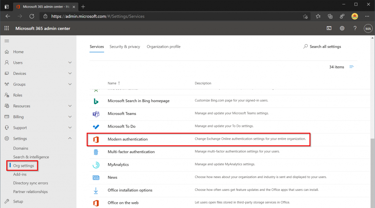
Task: Open Domains under Settings
Action: coord(21,148)
